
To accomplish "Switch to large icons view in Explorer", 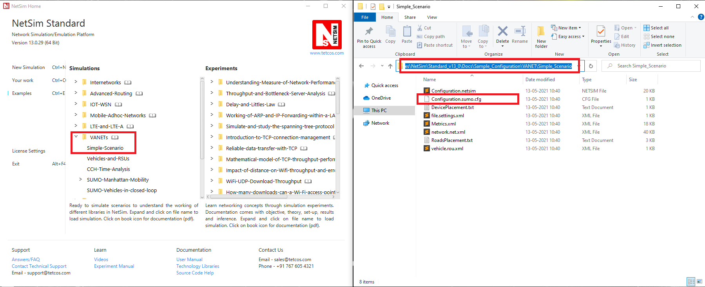I will pyautogui.click(x=700, y=282).
